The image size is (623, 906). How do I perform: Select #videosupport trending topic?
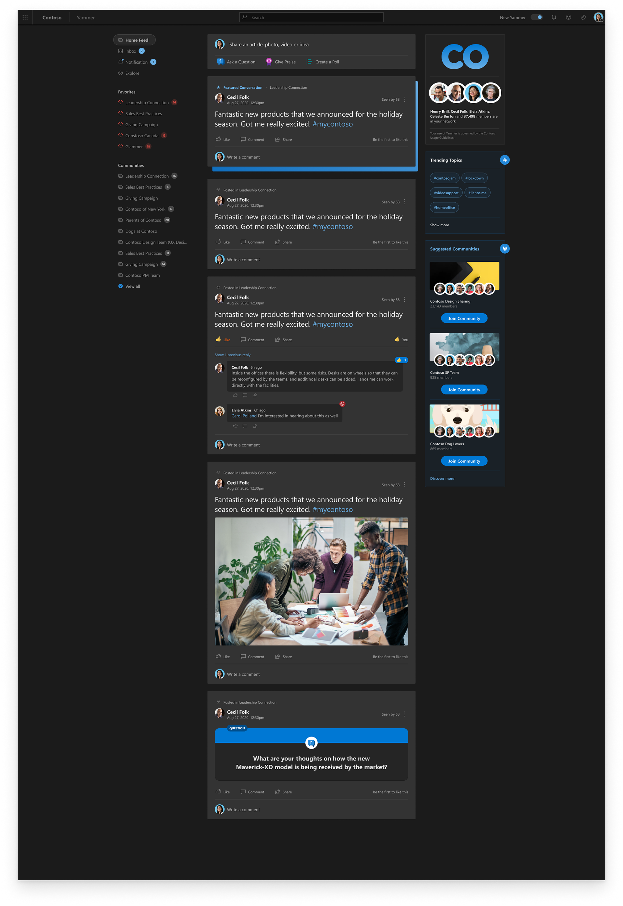pos(446,193)
